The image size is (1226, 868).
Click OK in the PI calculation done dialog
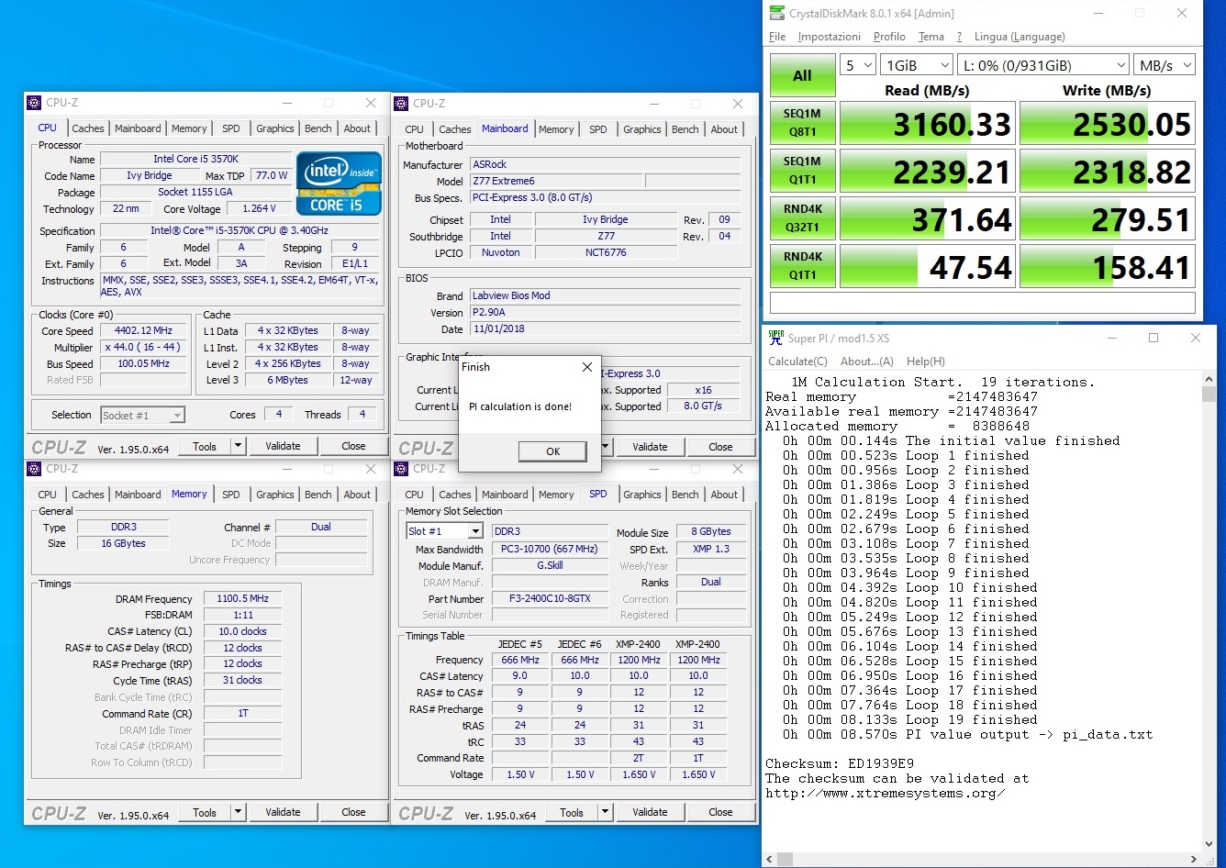[x=552, y=451]
